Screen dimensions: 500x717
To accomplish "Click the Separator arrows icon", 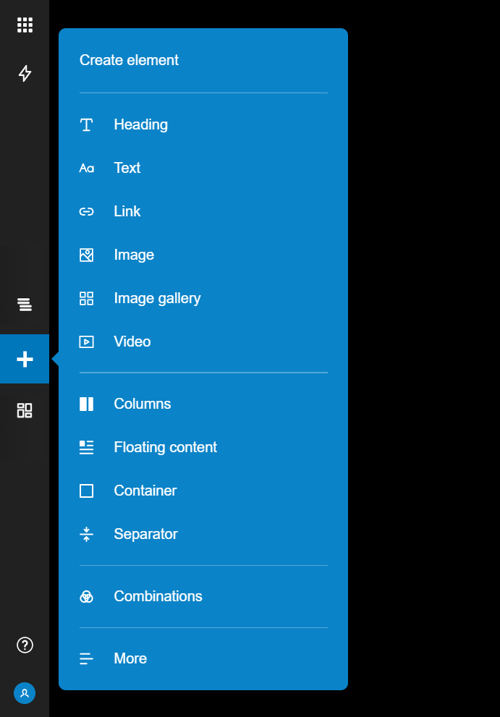I will pos(86,535).
